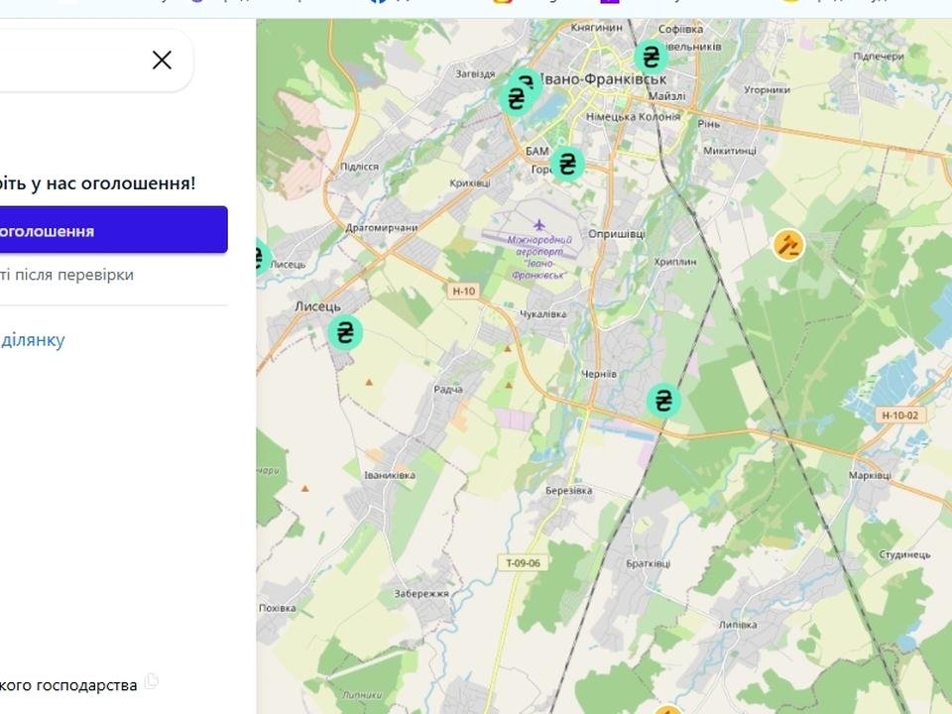Click the Марківці village label on map
952x714 pixels.
pyautogui.click(x=870, y=475)
